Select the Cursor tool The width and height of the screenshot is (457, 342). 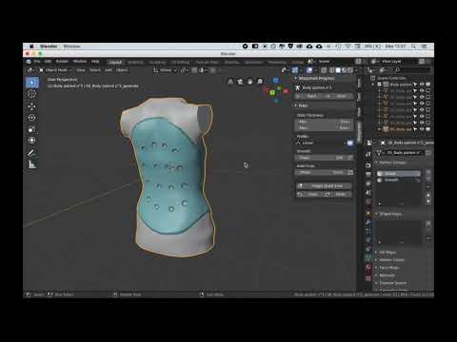pyautogui.click(x=31, y=94)
